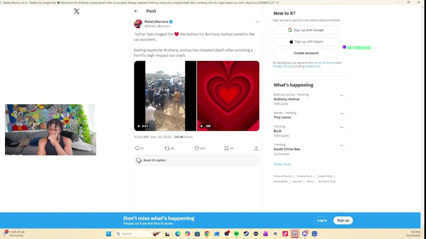Image resolution: width=426 pixels, height=239 pixels.
Task: Click the @Rebel_Warriors handle
Action: point(157,26)
